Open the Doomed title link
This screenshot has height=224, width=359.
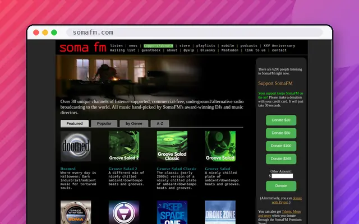[x=68, y=169]
